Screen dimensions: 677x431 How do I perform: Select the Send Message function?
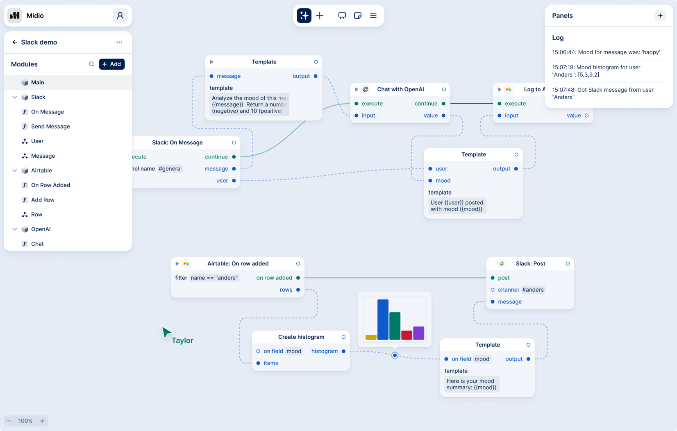[x=68, y=127]
